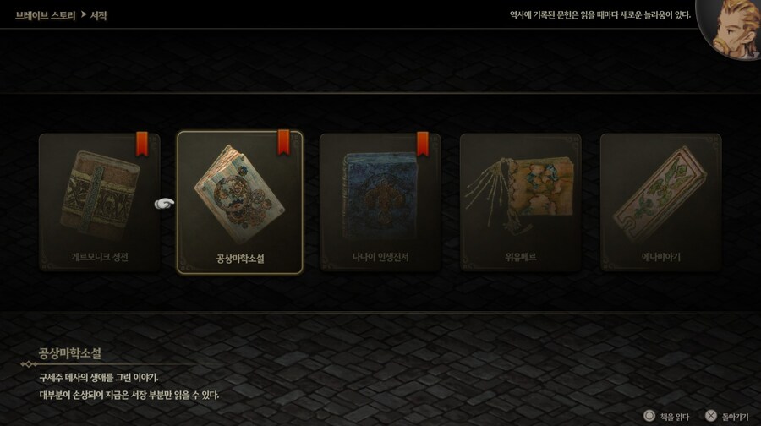761x426 pixels.
Task: Select the 게르모니크 성전 book cover
Action: click(x=100, y=202)
